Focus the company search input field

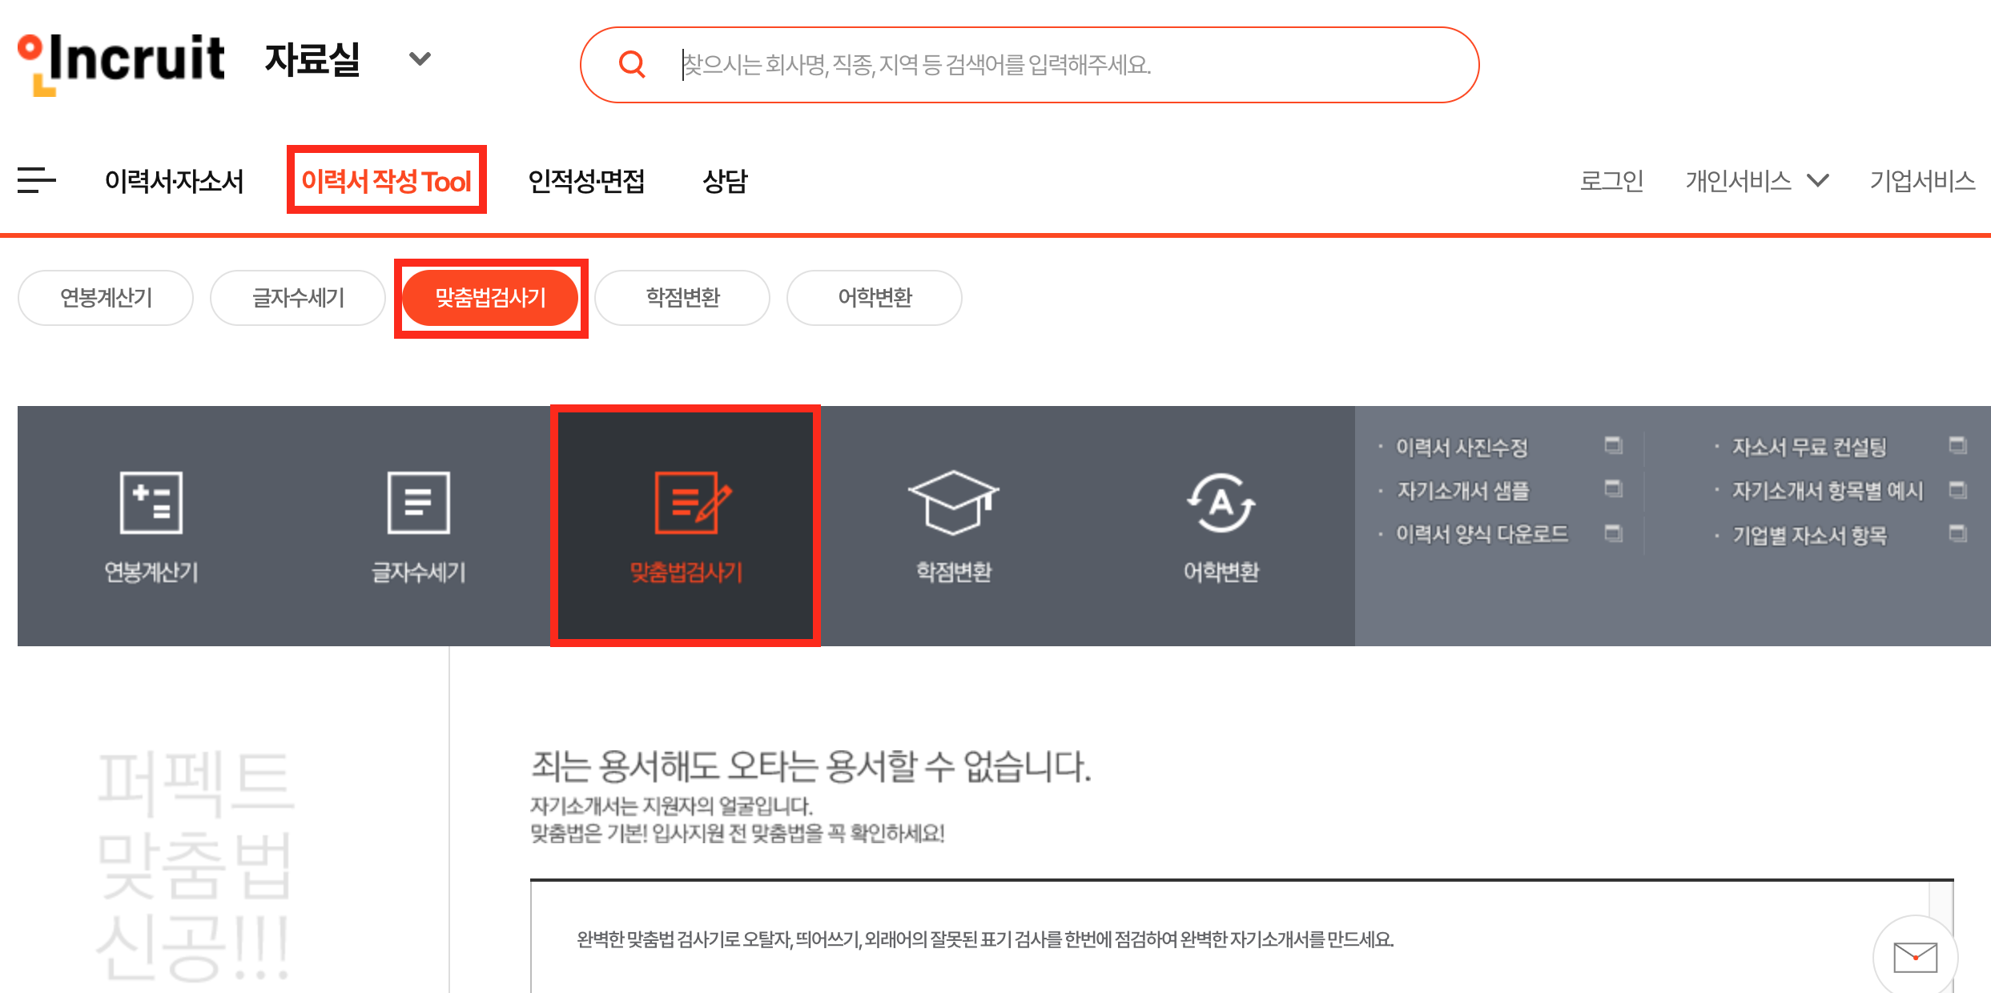pos(1041,64)
